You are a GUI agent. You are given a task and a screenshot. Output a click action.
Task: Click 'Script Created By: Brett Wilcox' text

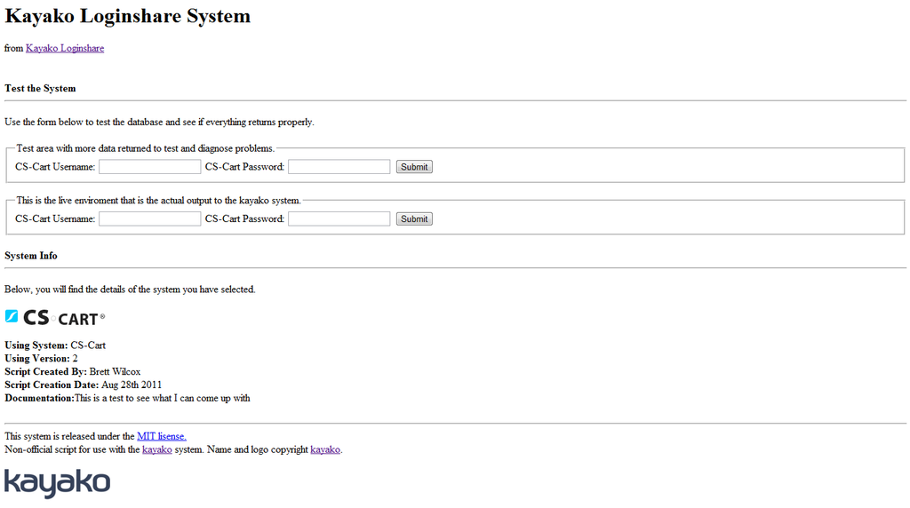point(73,372)
